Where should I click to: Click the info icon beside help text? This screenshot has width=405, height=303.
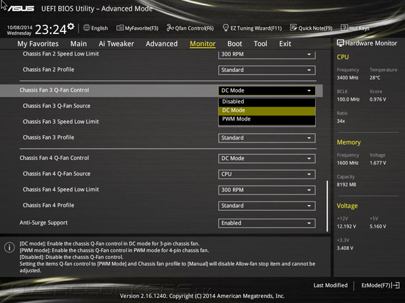pyautogui.click(x=9, y=247)
